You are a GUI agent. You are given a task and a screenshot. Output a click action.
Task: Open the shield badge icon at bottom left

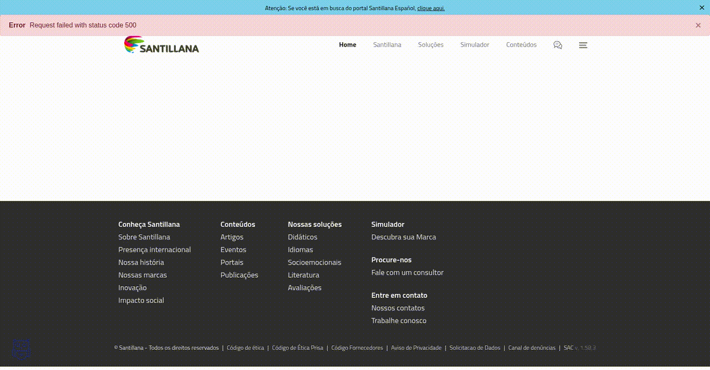click(21, 349)
